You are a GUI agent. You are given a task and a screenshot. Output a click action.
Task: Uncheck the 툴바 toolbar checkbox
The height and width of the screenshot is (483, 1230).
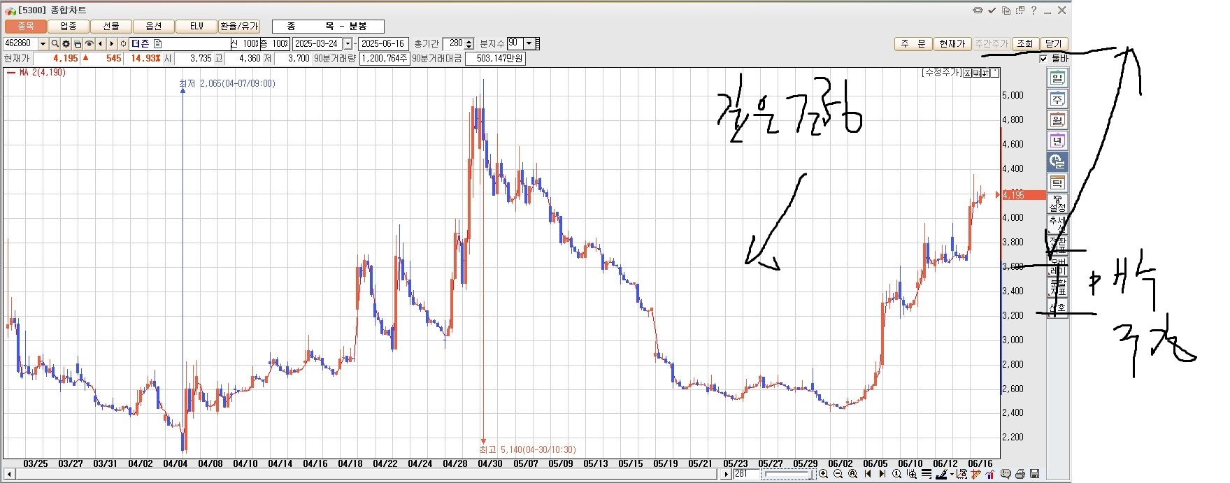(1044, 59)
